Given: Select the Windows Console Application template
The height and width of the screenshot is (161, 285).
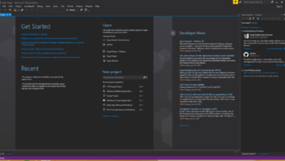Looking at the screenshot, I should coord(119,100).
